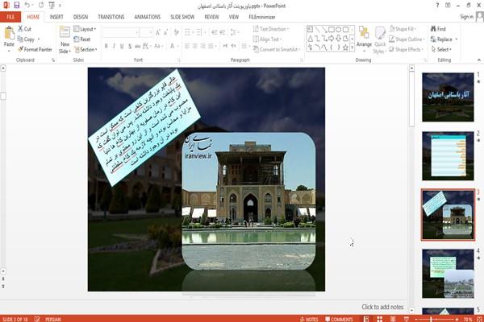Click the PERSIAN language indicator
Screen dimensions: 484x322
52,319
